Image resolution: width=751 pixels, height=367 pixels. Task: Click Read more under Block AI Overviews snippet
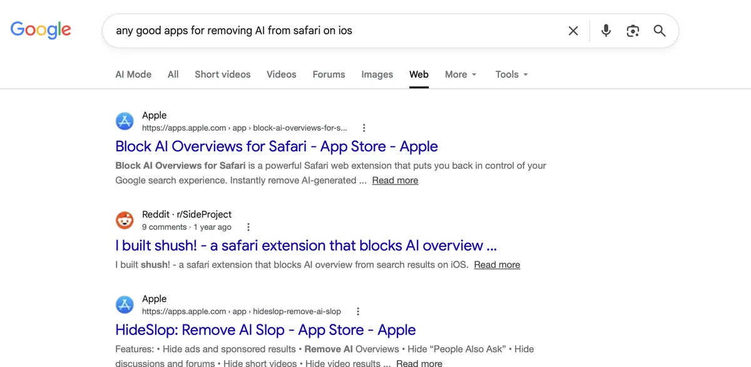396,180
